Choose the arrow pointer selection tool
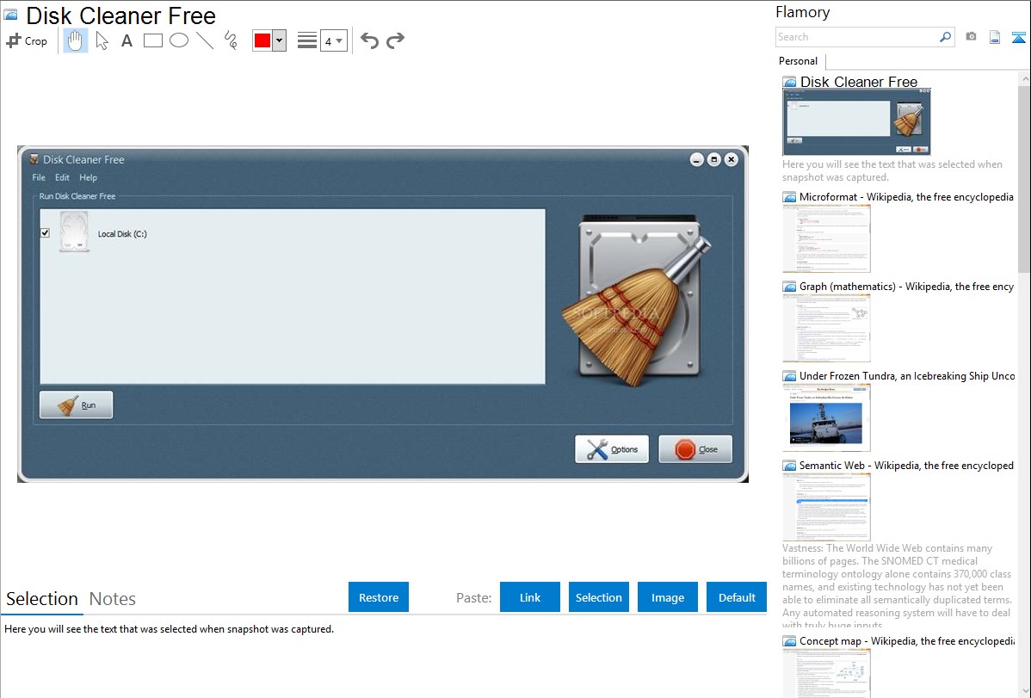The image size is (1031, 698). tap(102, 40)
